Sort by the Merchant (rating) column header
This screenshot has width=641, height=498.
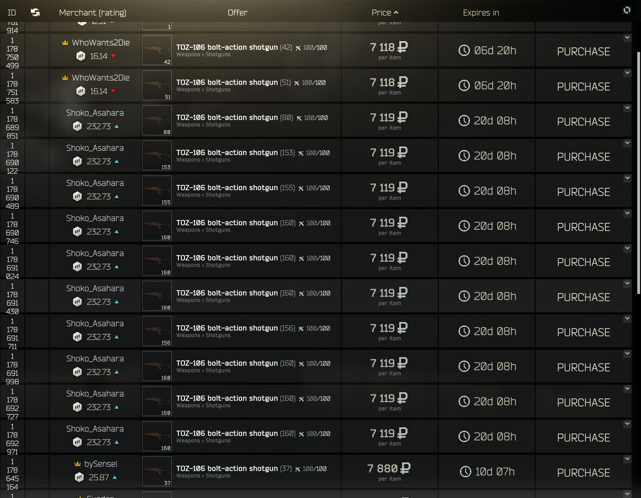[93, 13]
